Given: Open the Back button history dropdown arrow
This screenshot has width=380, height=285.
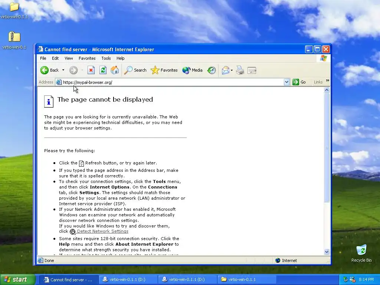Looking at the screenshot, I should (63, 70).
